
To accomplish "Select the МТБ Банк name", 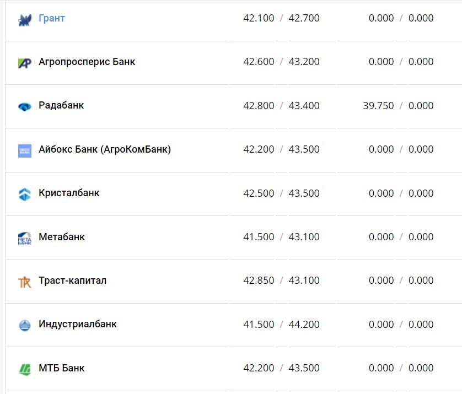I will 62,368.
